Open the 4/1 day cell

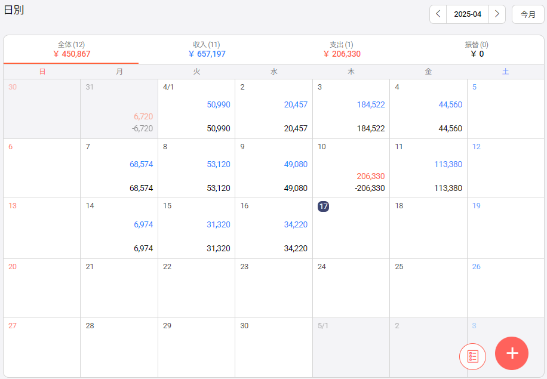196,109
